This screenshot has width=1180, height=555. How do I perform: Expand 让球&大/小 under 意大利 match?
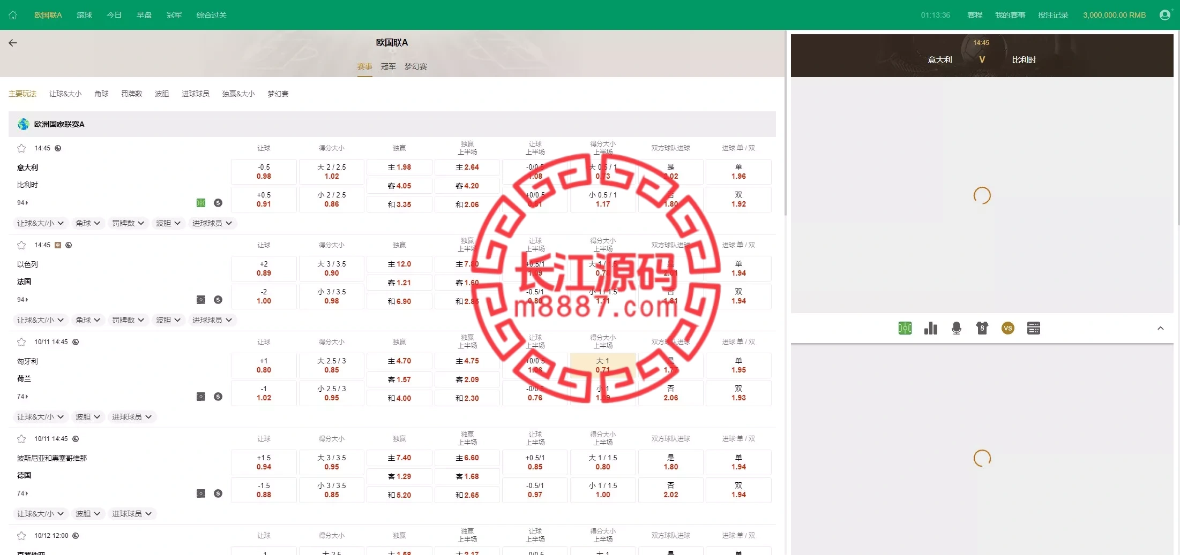click(x=40, y=223)
